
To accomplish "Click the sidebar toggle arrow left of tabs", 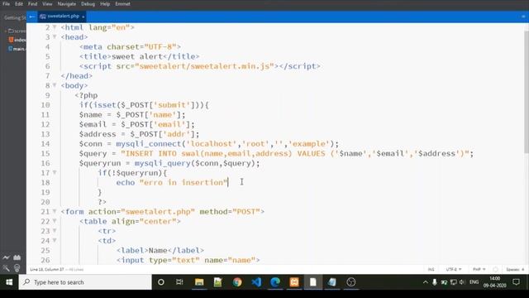I will (31, 17).
